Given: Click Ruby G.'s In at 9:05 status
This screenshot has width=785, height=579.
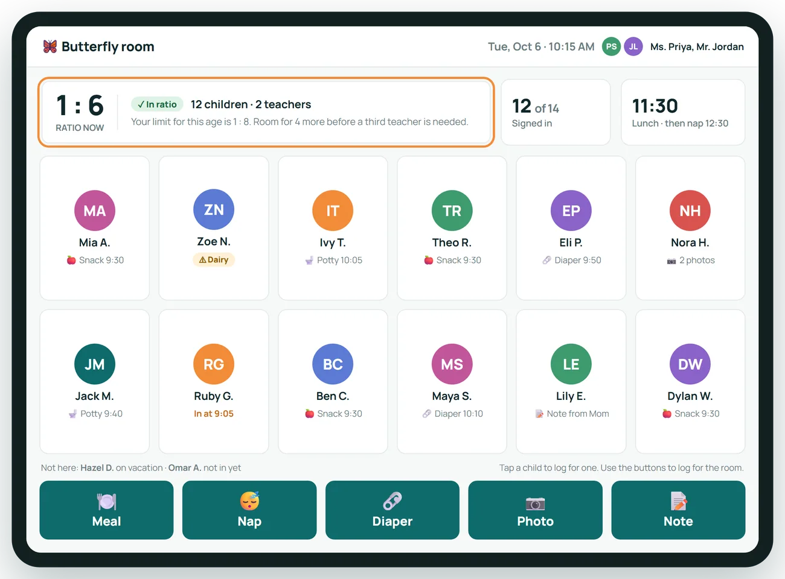Looking at the screenshot, I should pos(214,414).
